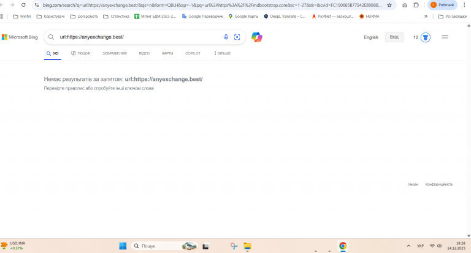Select the УСІ results tab
The width and height of the screenshot is (471, 253).
[53, 53]
